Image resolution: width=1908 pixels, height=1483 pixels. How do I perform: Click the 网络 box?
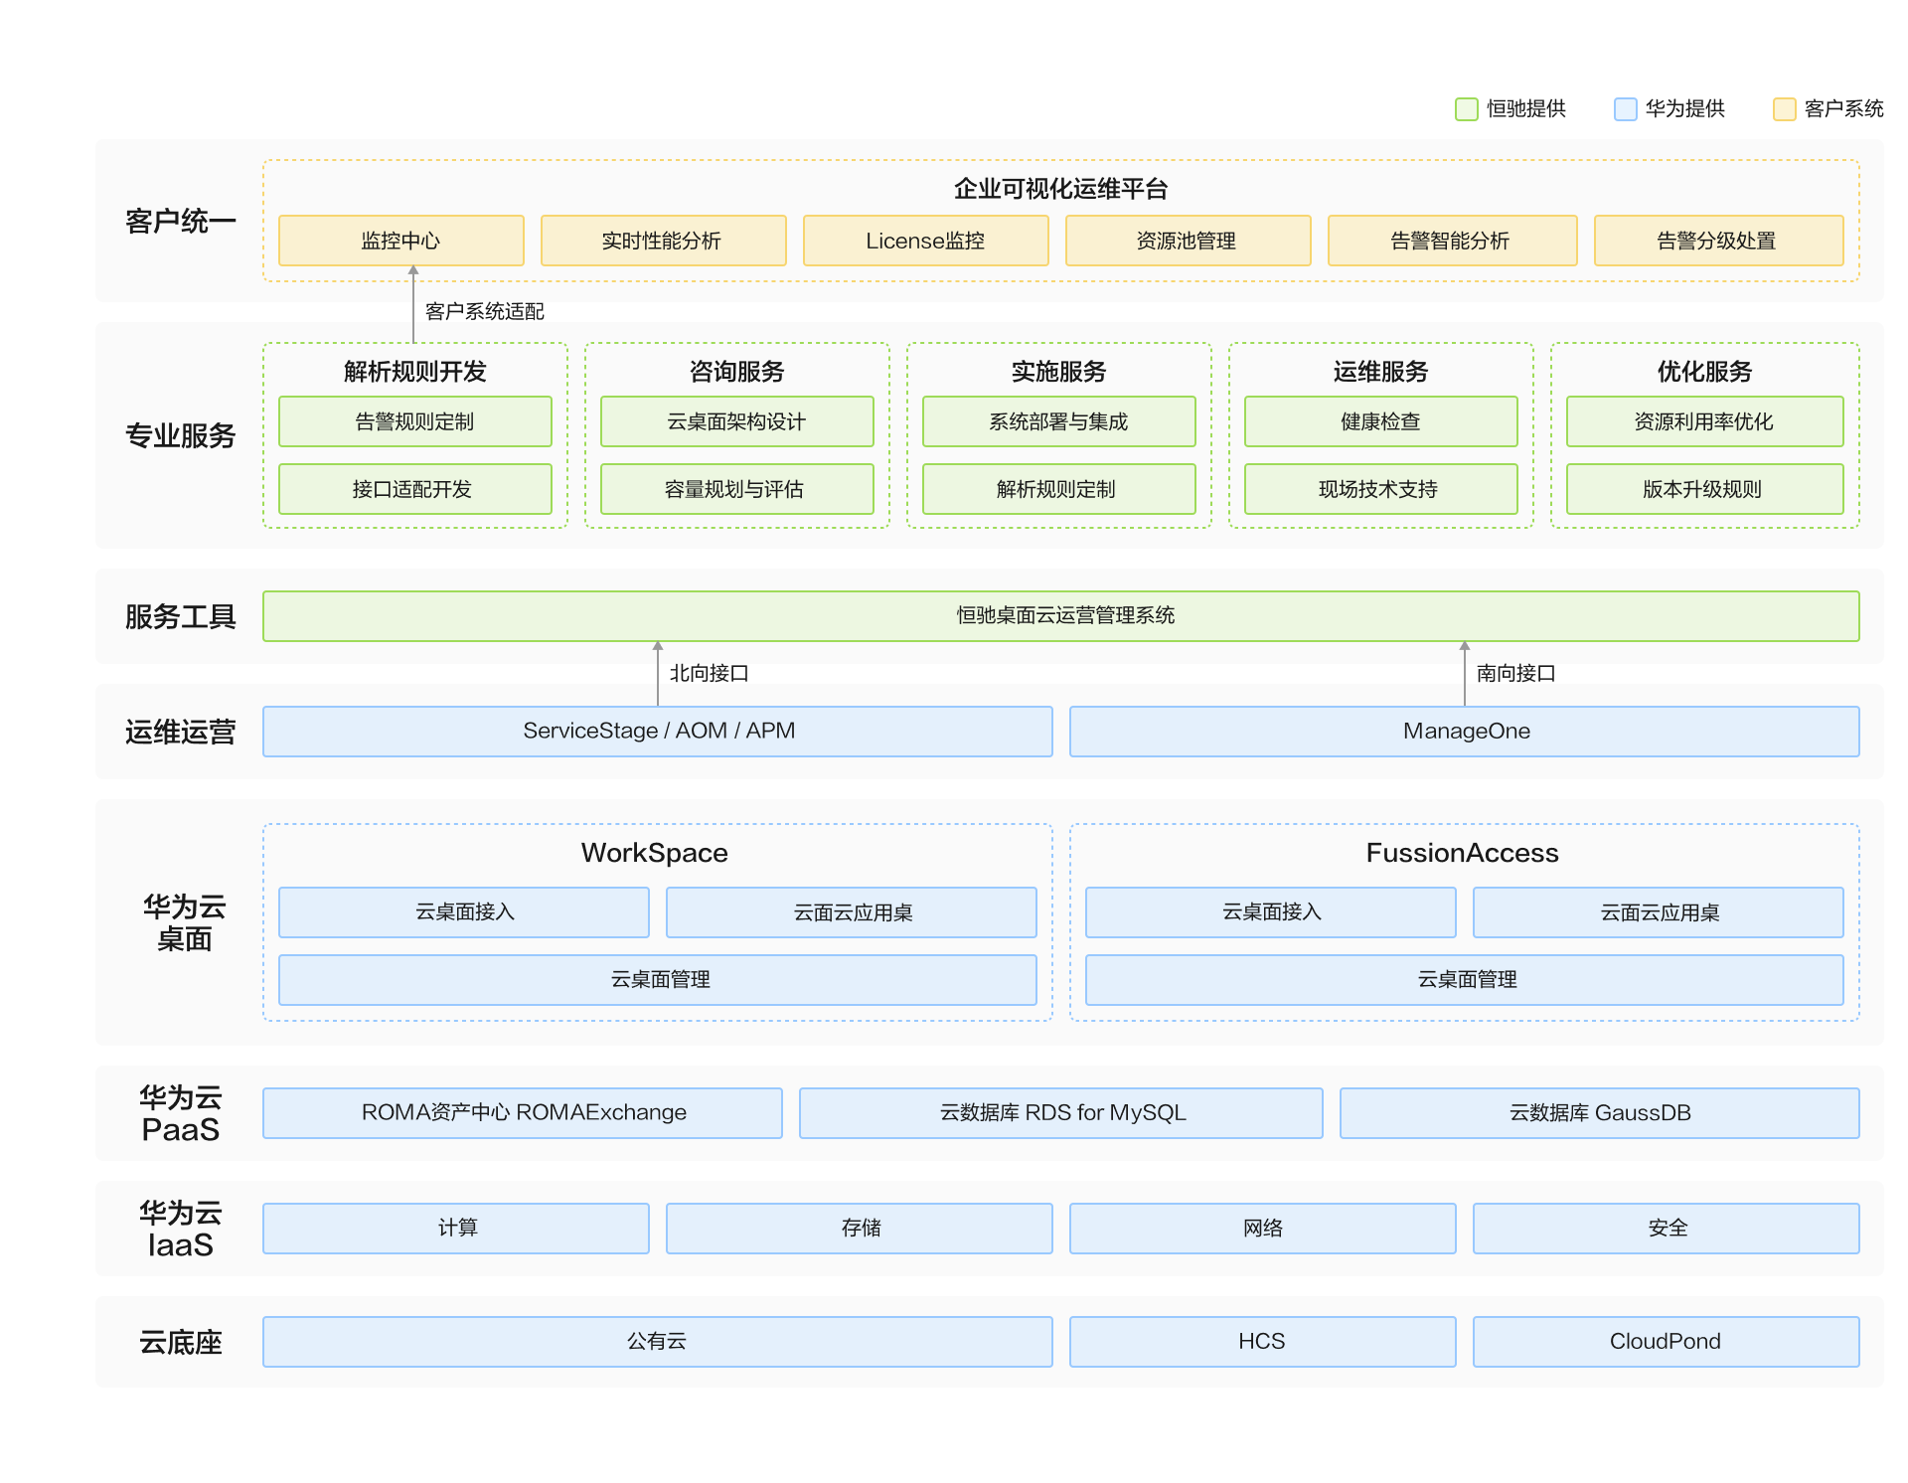coord(1263,1229)
